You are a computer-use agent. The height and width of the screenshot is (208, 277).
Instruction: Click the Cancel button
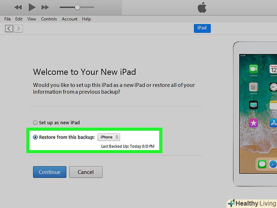[86, 172]
